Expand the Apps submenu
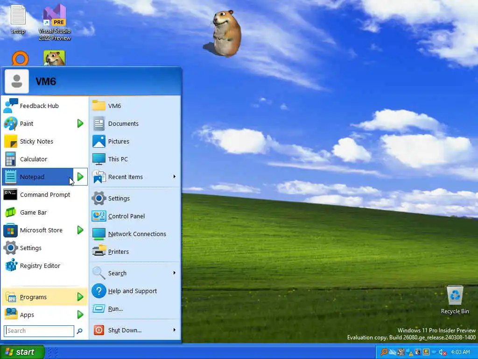Viewport: 478px width, 359px height. [80, 315]
